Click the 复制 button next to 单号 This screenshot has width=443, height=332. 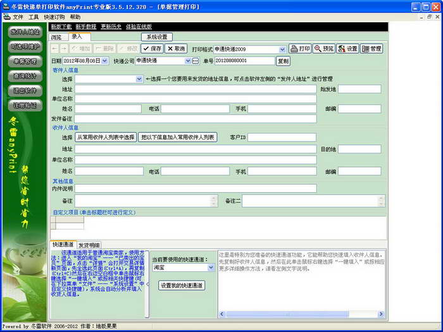point(283,61)
